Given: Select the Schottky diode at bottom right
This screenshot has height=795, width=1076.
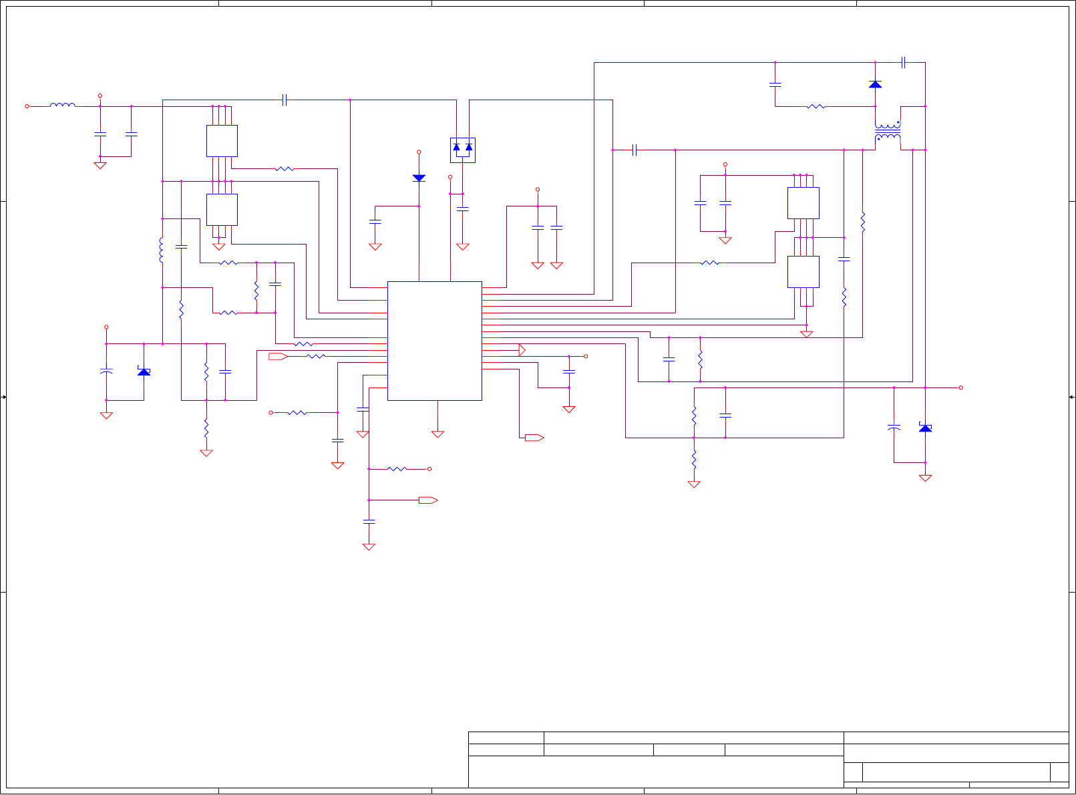Looking at the screenshot, I should [925, 428].
